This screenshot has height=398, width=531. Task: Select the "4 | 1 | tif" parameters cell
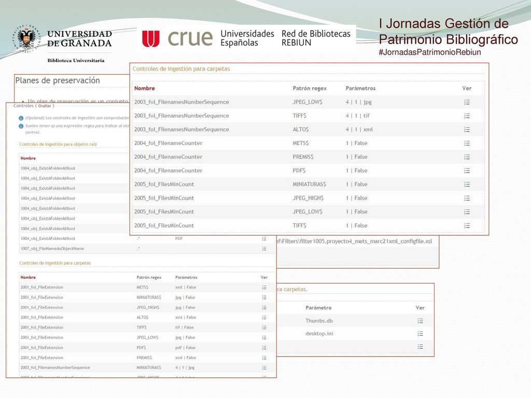pos(358,116)
